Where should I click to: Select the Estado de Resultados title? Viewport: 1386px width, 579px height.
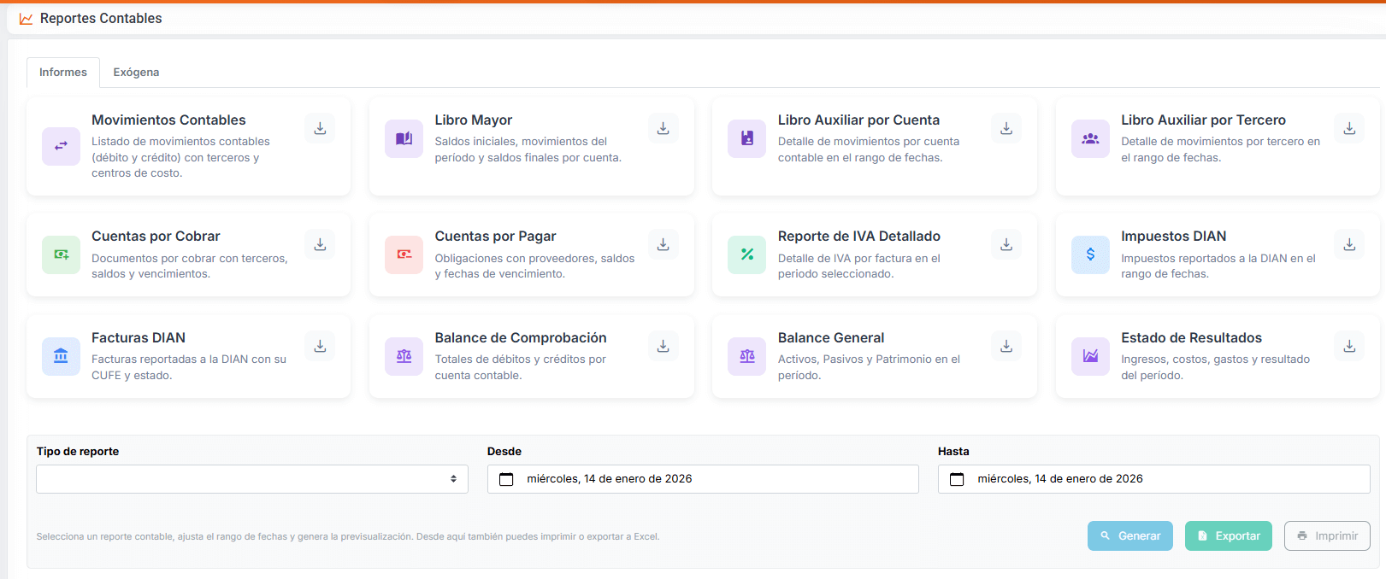pyautogui.click(x=1191, y=338)
